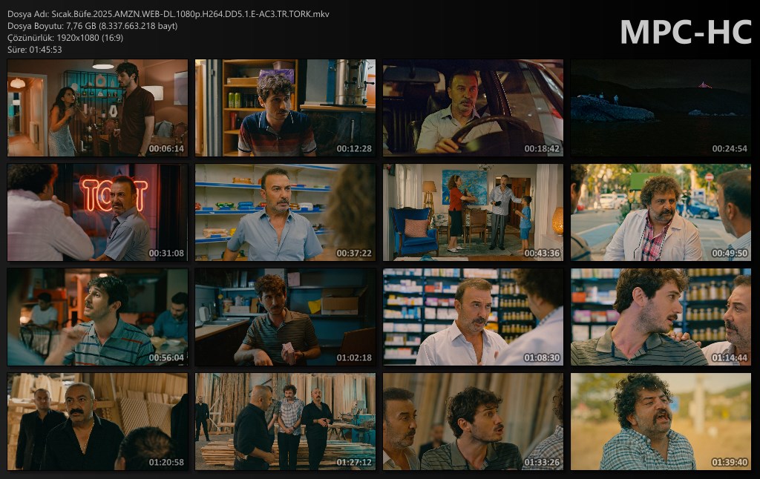Screen dimensions: 760x479
Task: Click the thumbnail stamped 01:27:12
Action: tap(285, 421)
